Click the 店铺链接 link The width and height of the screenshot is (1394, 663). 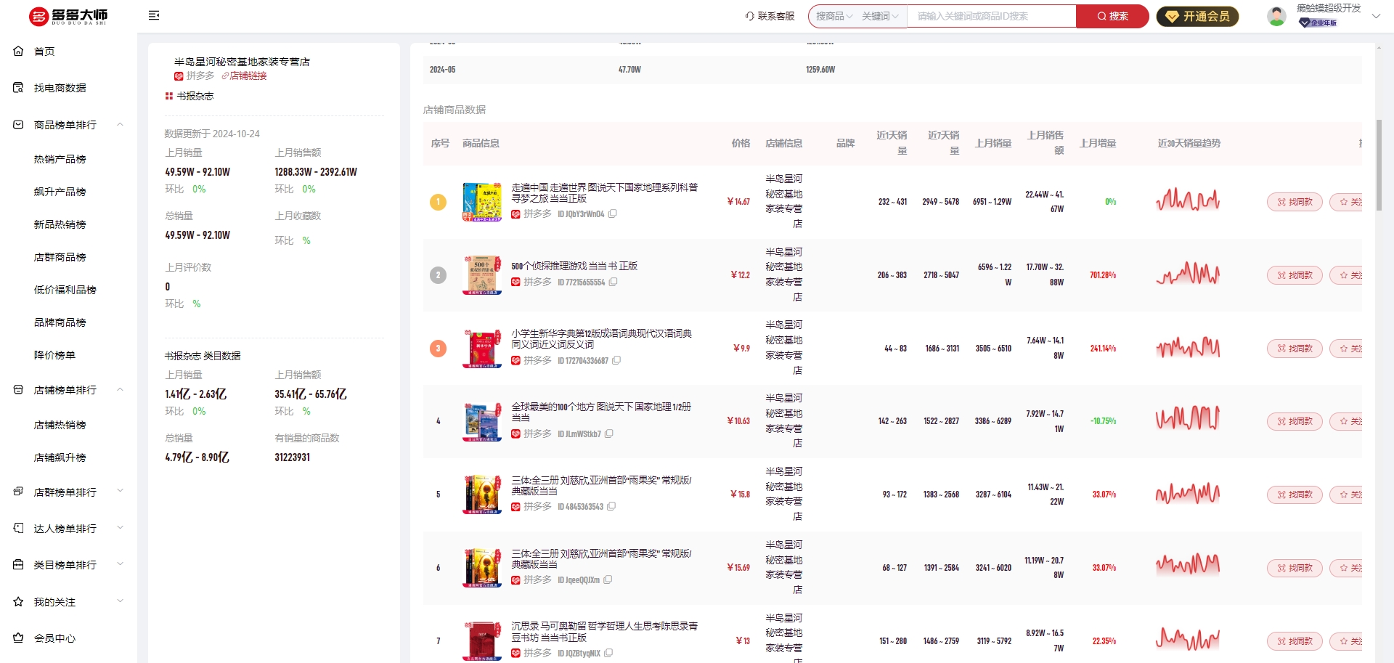click(245, 76)
